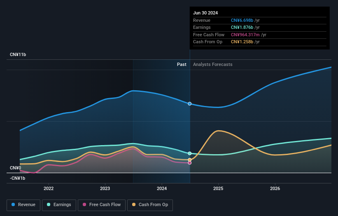
Task: Click the 2024 x-axis label
Action: [162, 188]
